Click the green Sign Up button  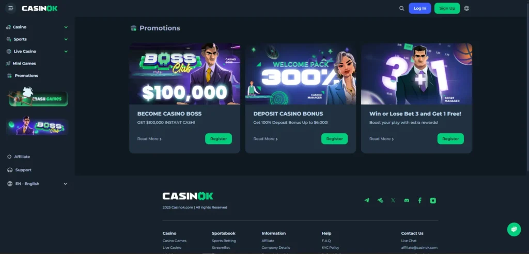click(447, 8)
